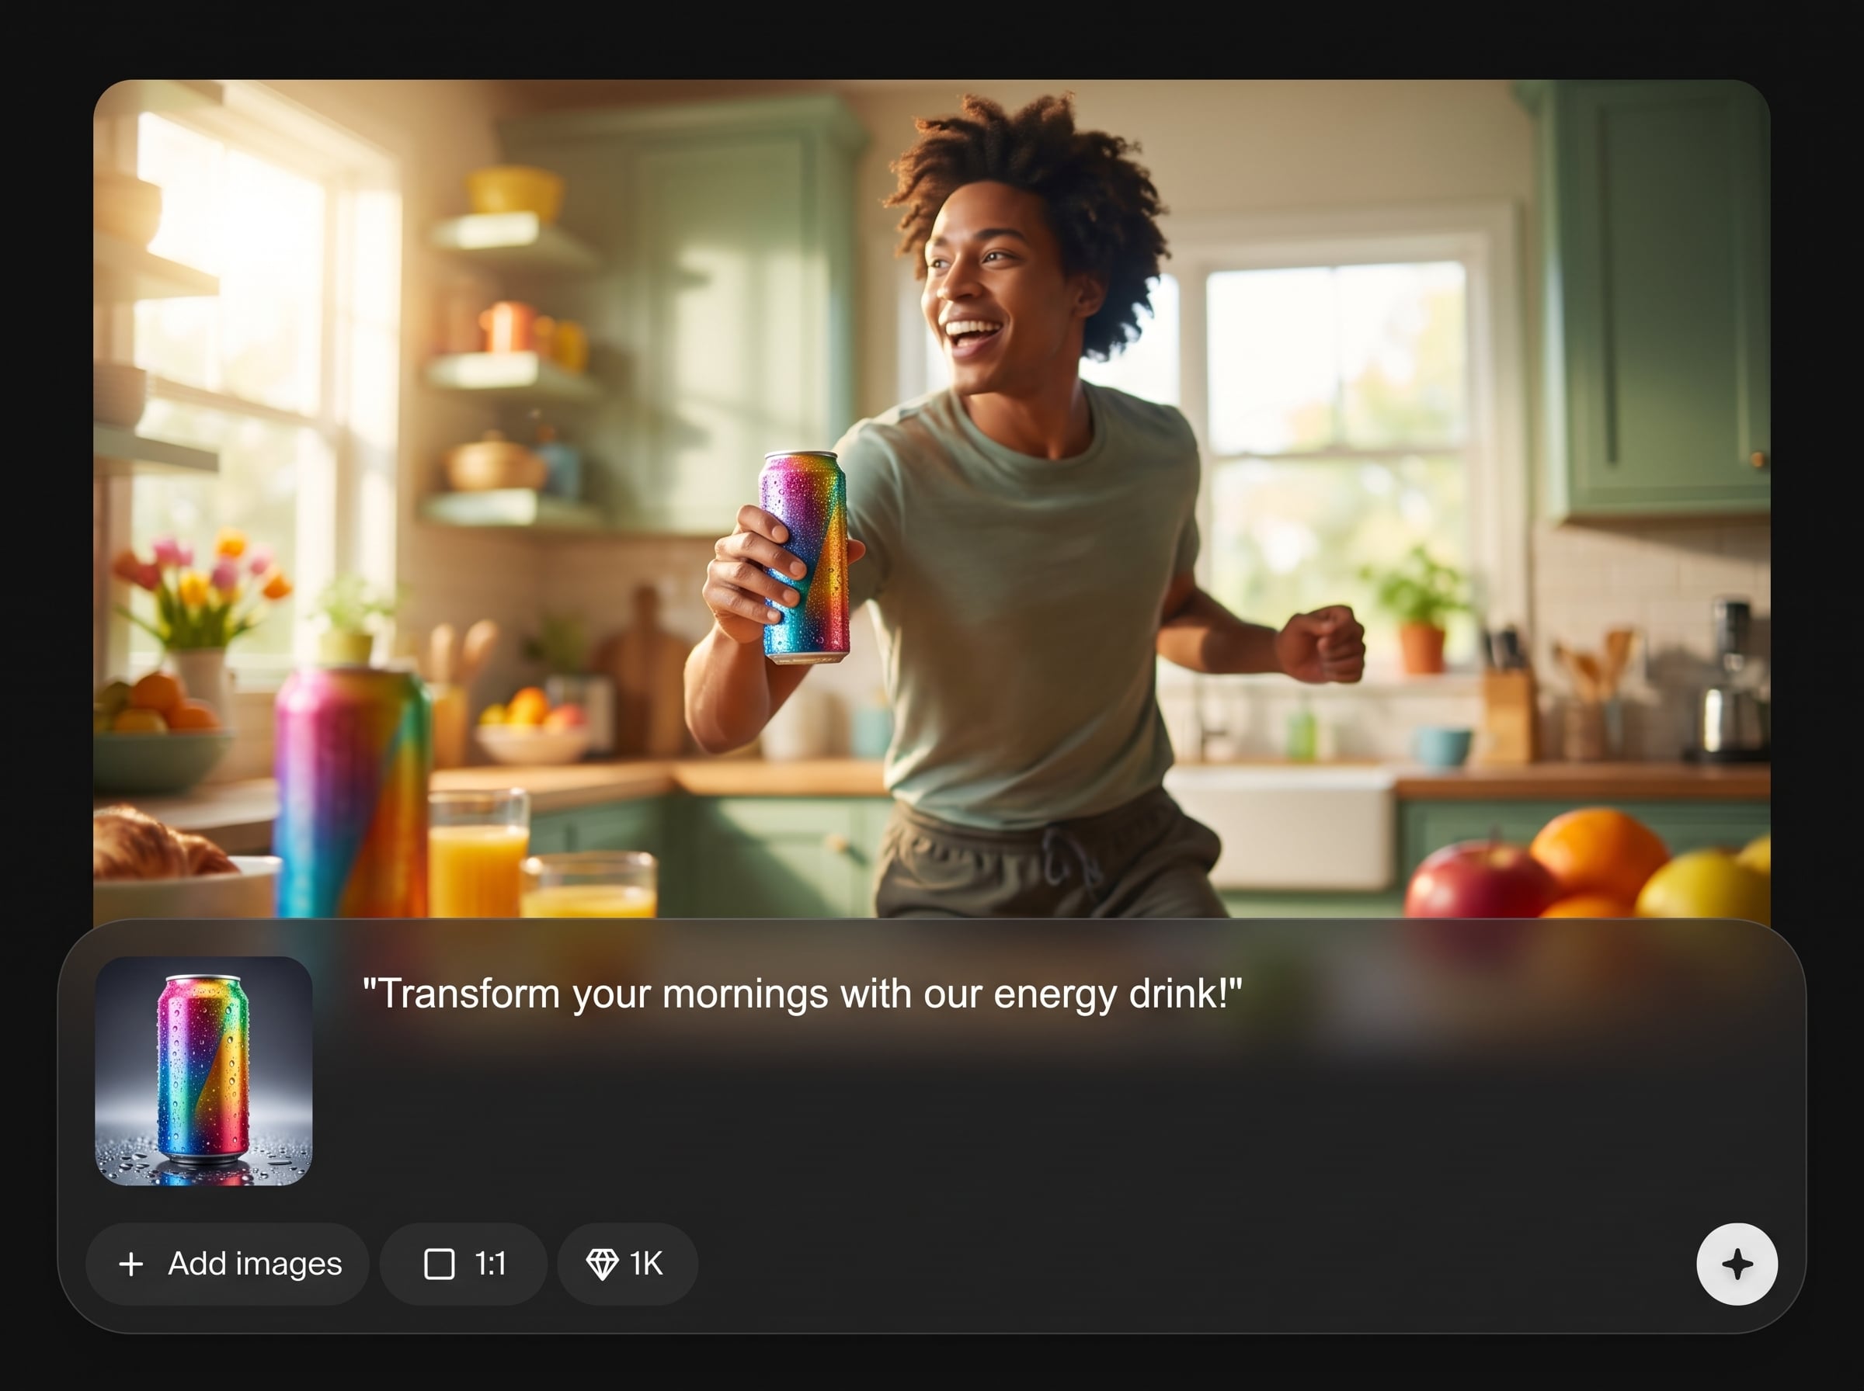Click the square aspect ratio icon

click(x=439, y=1264)
